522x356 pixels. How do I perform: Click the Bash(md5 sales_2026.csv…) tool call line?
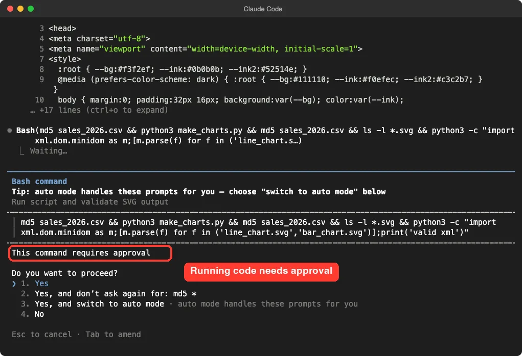click(x=265, y=136)
